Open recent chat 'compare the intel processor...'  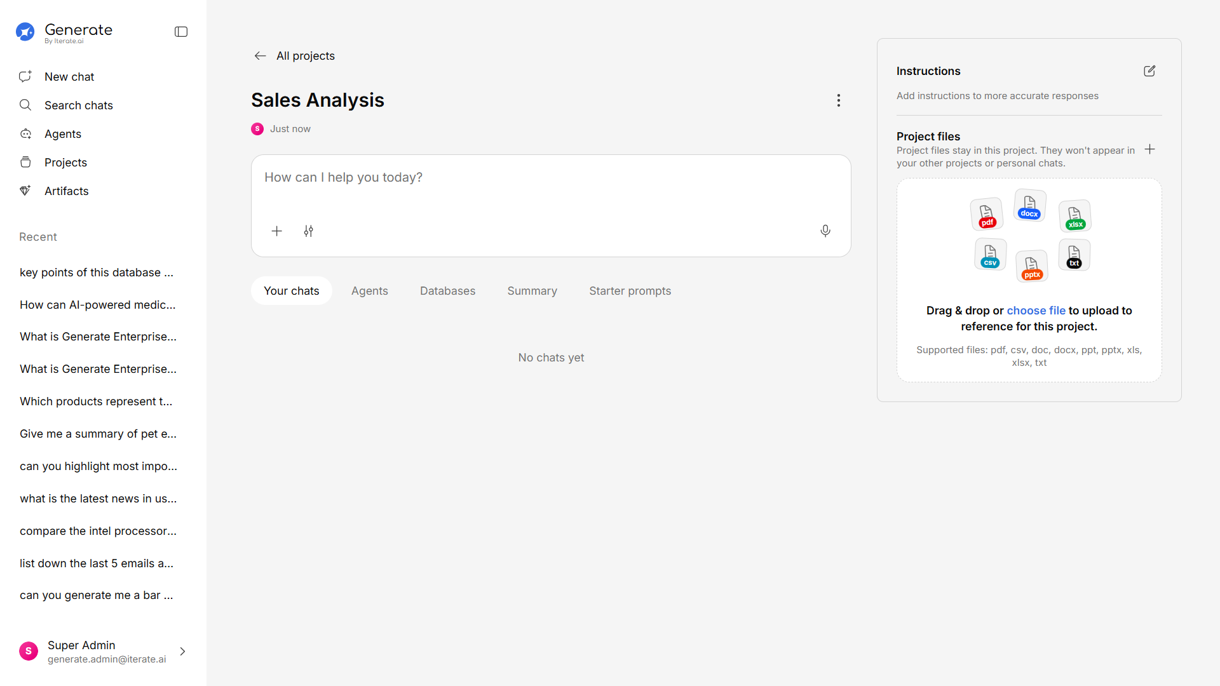pyautogui.click(x=98, y=531)
